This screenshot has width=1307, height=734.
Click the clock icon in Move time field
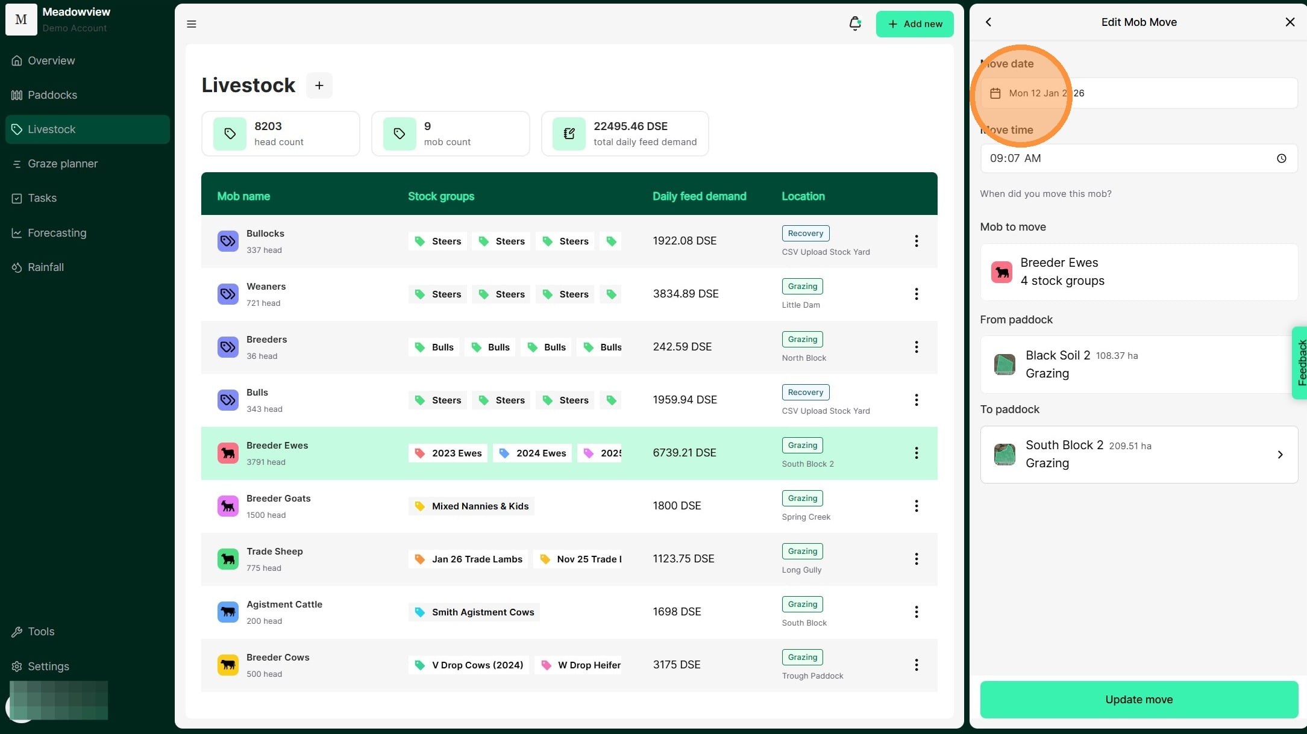tap(1281, 158)
